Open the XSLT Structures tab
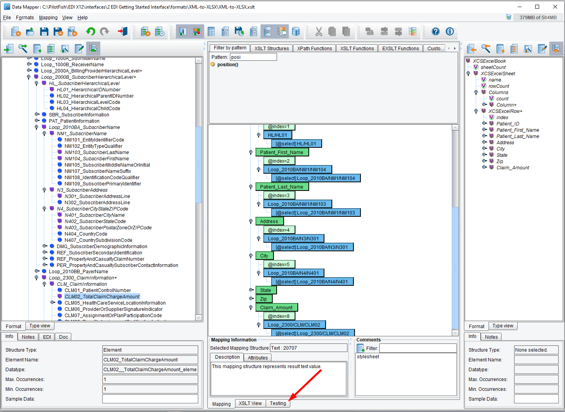This screenshot has width=565, height=412. point(272,49)
